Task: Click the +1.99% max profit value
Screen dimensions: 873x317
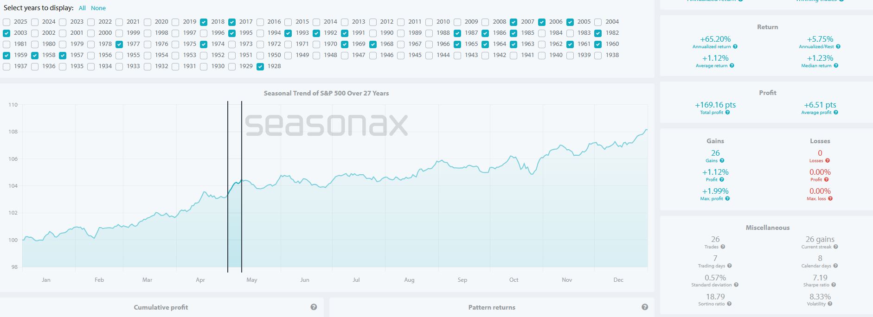Action: 715,191
